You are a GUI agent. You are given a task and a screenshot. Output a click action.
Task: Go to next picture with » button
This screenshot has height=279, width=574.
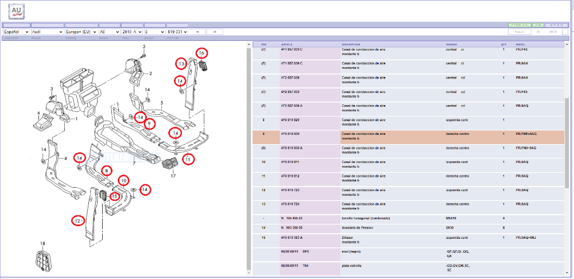215,32
